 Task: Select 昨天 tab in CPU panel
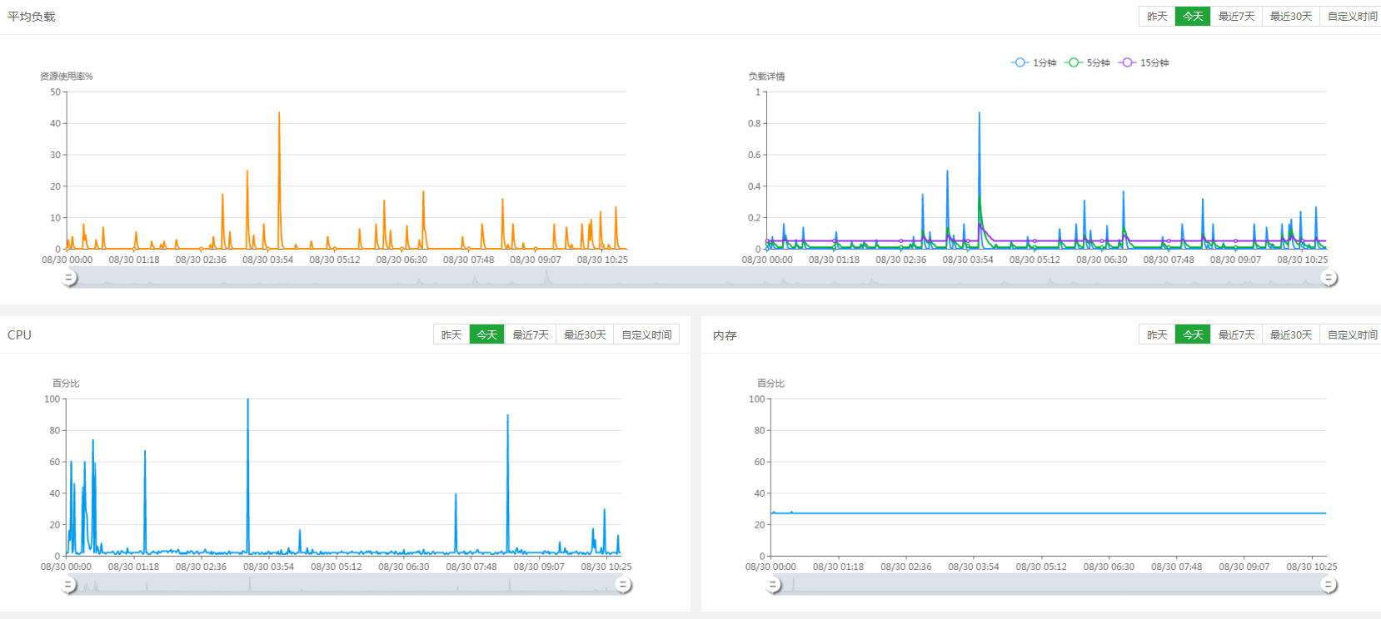click(x=451, y=334)
